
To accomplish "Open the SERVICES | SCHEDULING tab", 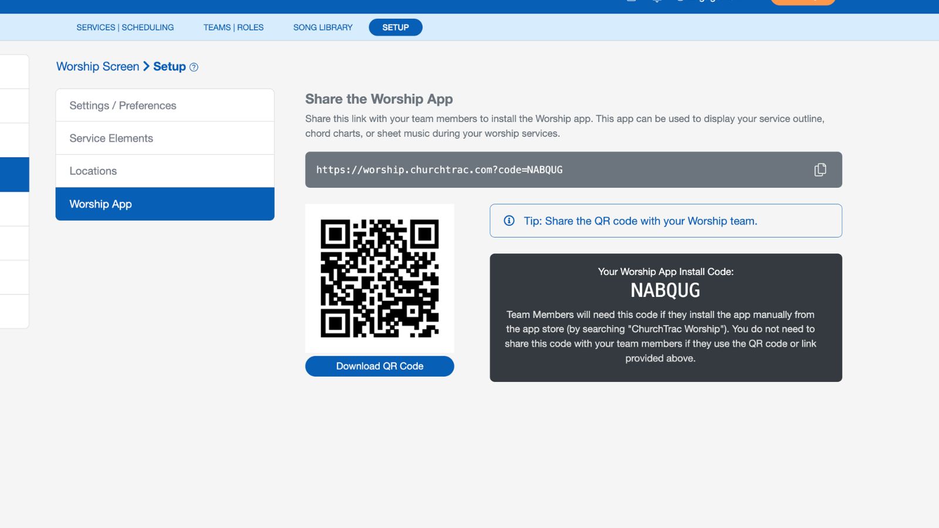I will (x=124, y=27).
